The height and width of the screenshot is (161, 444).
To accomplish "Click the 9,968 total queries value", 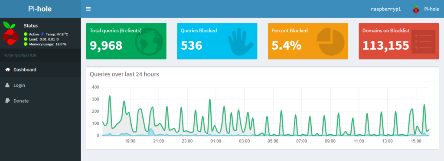I will (106, 45).
